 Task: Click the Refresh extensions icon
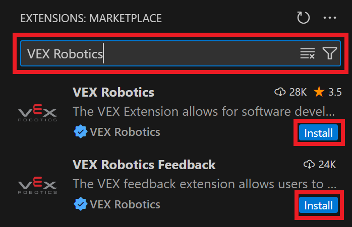click(303, 19)
